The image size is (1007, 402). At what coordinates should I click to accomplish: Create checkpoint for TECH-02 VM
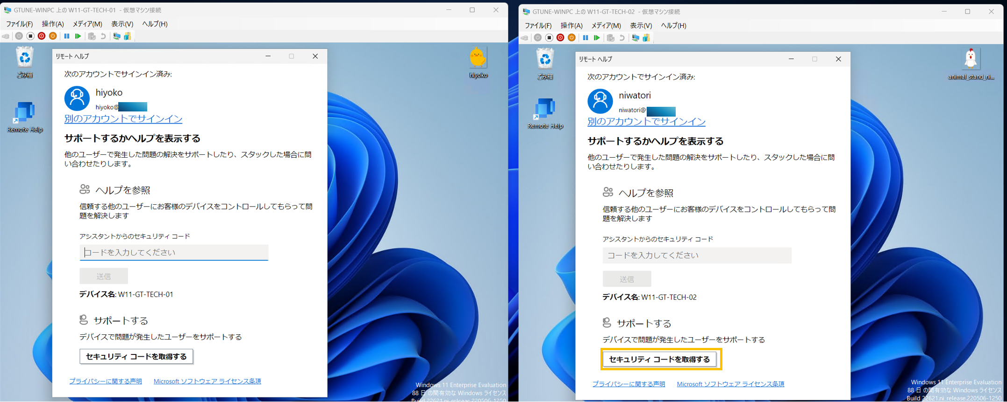(x=611, y=38)
